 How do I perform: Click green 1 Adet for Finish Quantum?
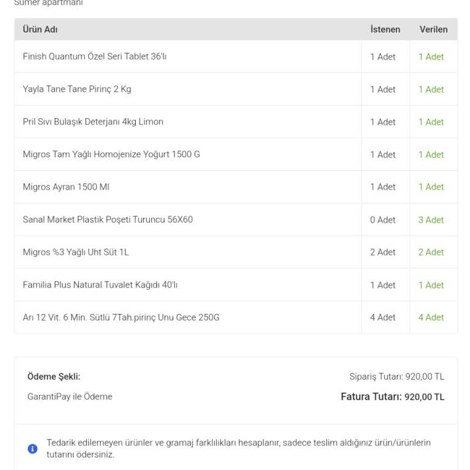pos(431,57)
